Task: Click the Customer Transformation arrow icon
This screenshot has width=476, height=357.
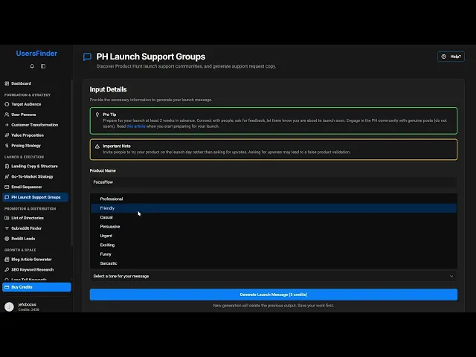Action: [x=7, y=125]
